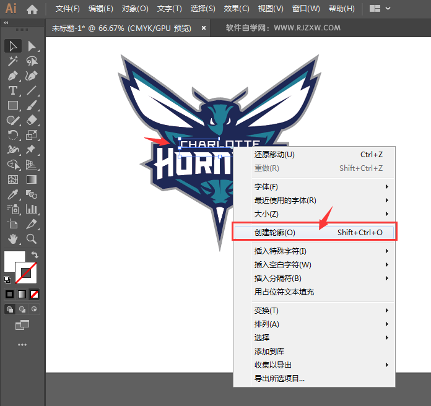
Task: Open the 文件(F) menu
Action: tap(67, 9)
